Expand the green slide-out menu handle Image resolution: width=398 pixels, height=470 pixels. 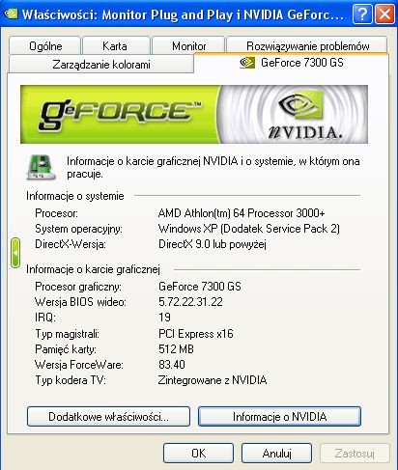pyautogui.click(x=15, y=253)
